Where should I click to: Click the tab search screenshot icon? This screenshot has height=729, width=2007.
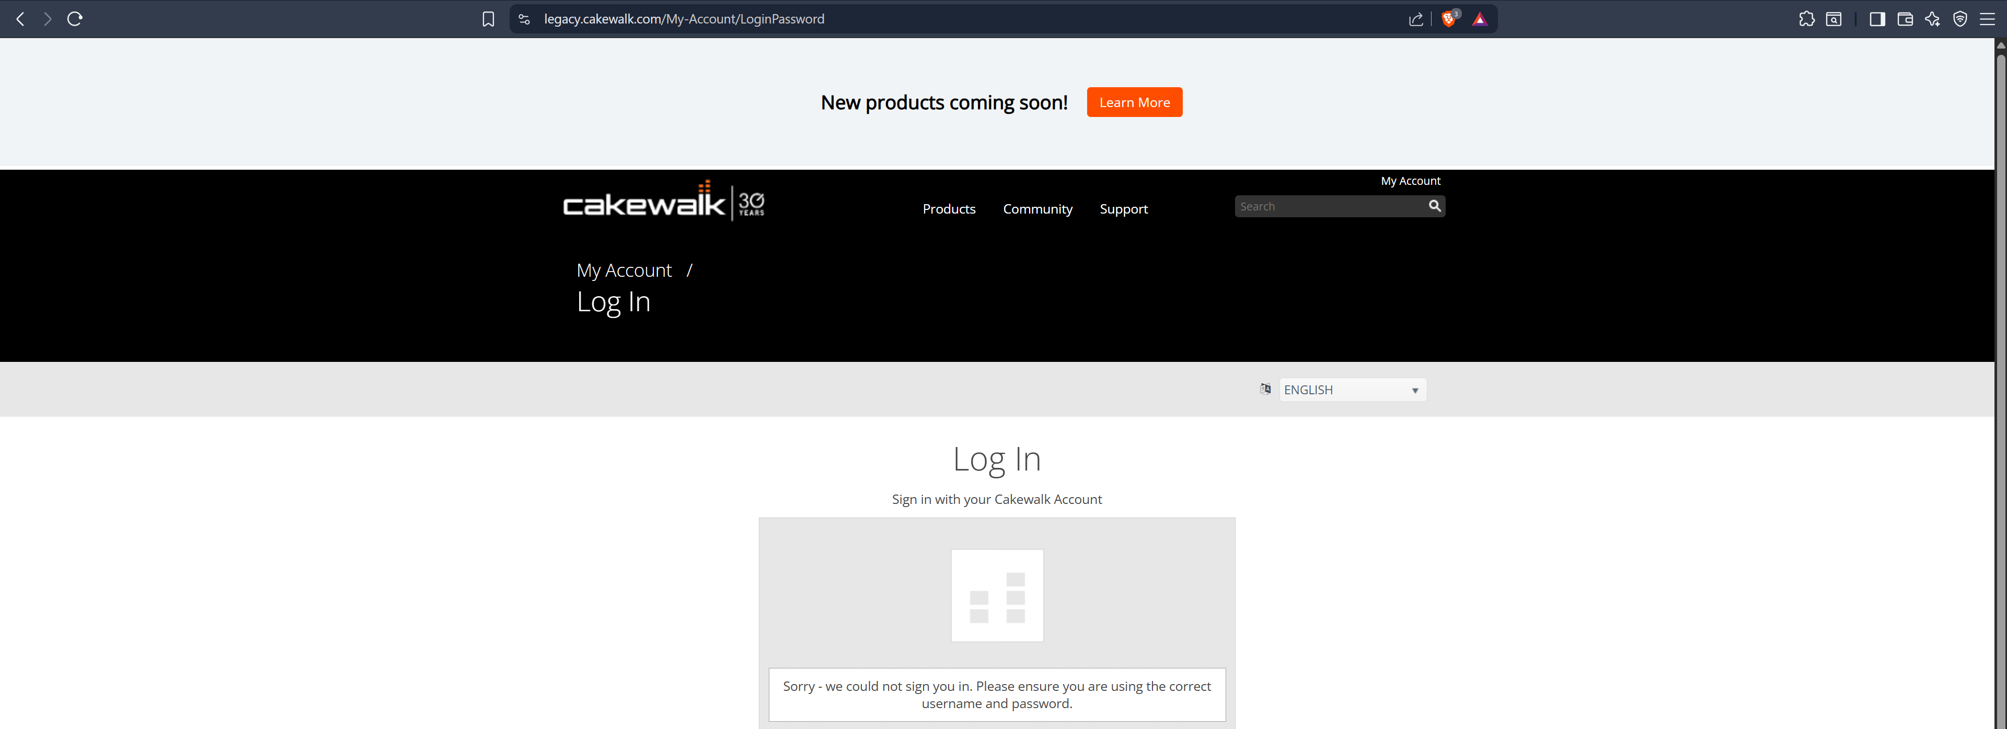pos(1834,19)
